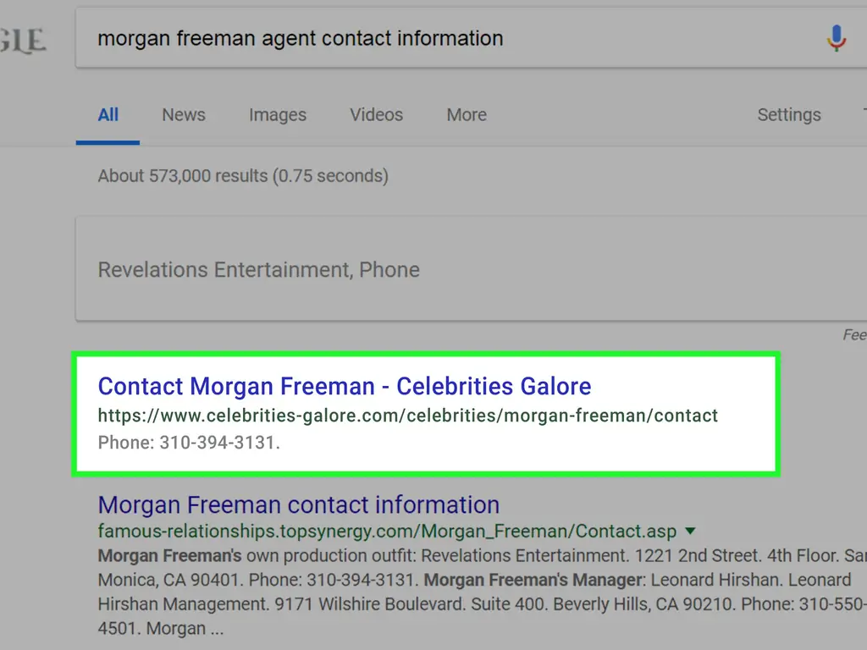This screenshot has height=650, width=867.
Task: Switch to the News tab
Action: 184,114
